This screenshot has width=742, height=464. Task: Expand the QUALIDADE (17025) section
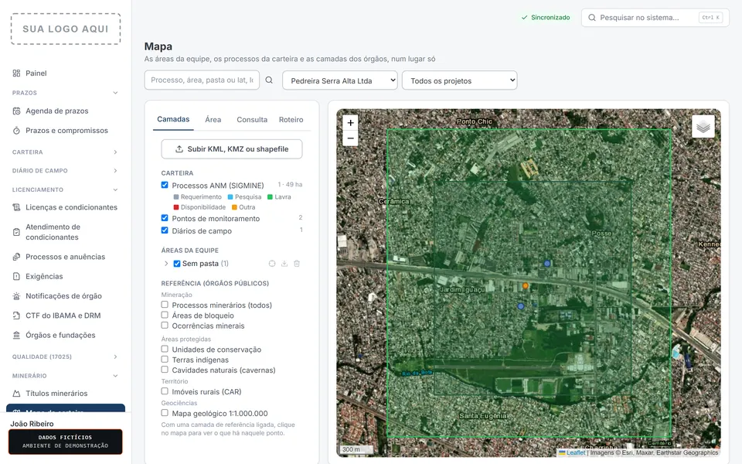115,357
